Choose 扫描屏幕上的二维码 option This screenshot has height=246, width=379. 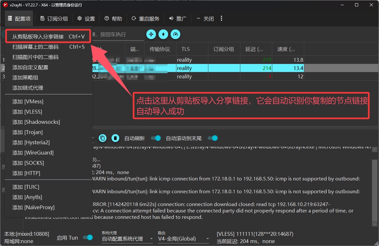[x=48, y=47]
